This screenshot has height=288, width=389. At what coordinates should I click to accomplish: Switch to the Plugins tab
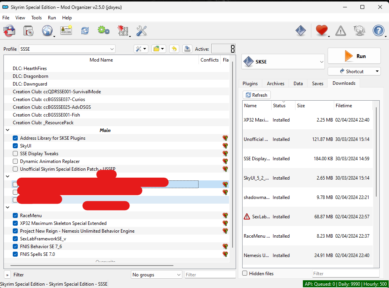pos(250,84)
